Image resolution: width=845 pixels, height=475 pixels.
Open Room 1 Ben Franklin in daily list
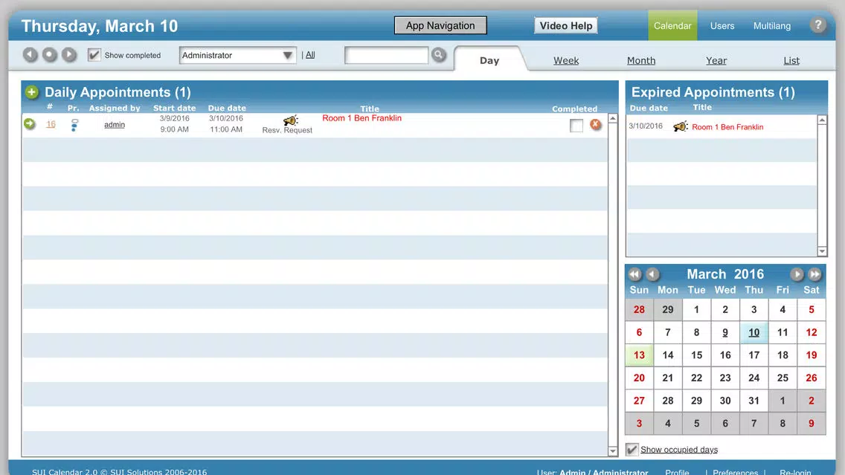coord(362,118)
